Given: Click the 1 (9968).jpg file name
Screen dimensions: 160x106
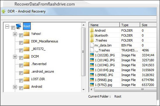Looking at the screenshot, I should 104,80.
